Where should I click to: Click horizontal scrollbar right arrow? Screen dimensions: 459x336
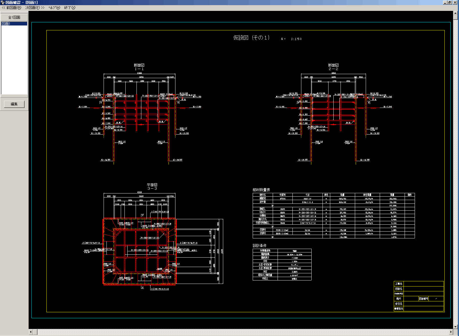451,332
